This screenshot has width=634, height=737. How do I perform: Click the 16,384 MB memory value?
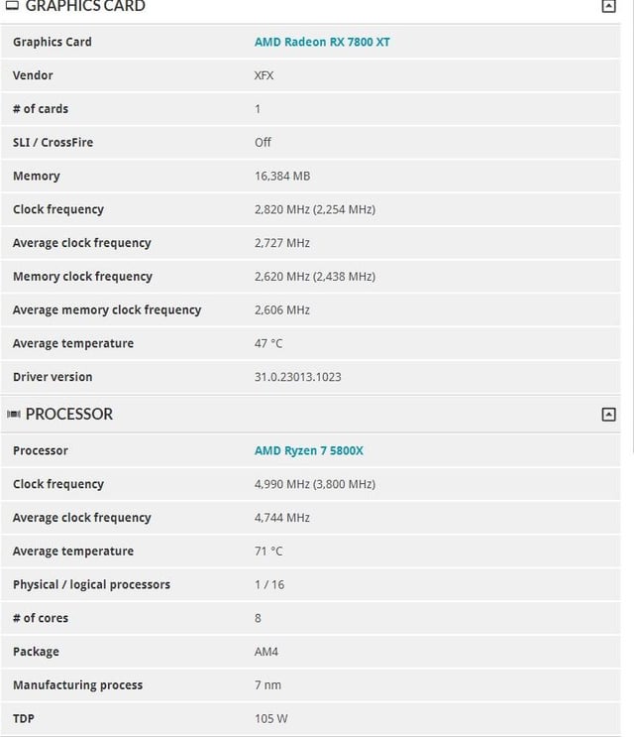282,176
